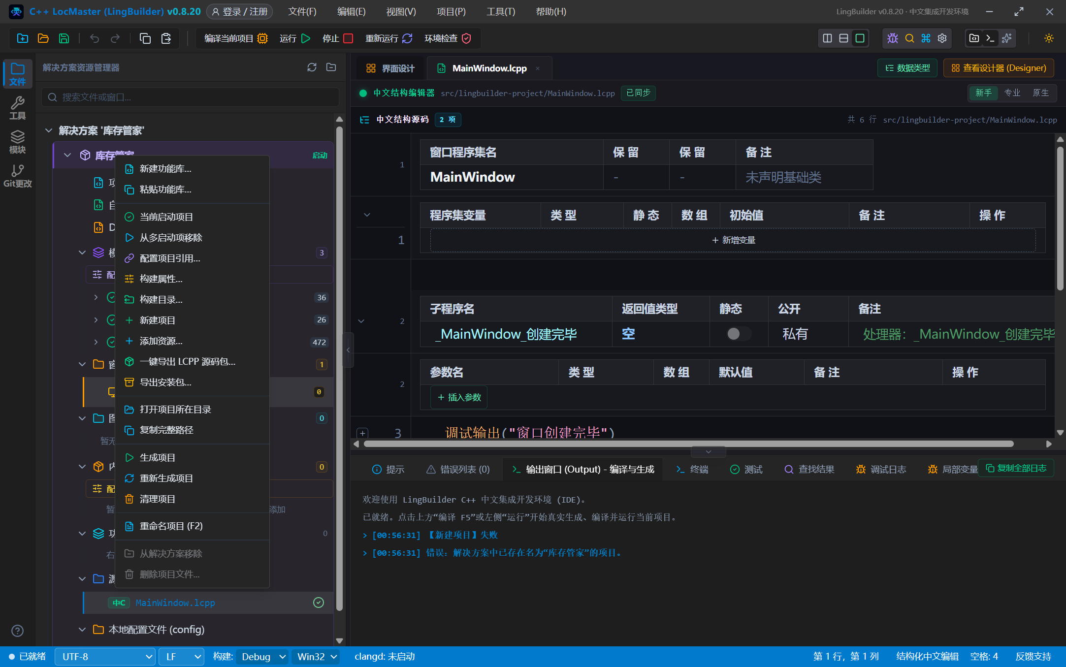This screenshot has width=1066, height=667.
Task: Click the copy icon in toolbar
Action: point(145,38)
